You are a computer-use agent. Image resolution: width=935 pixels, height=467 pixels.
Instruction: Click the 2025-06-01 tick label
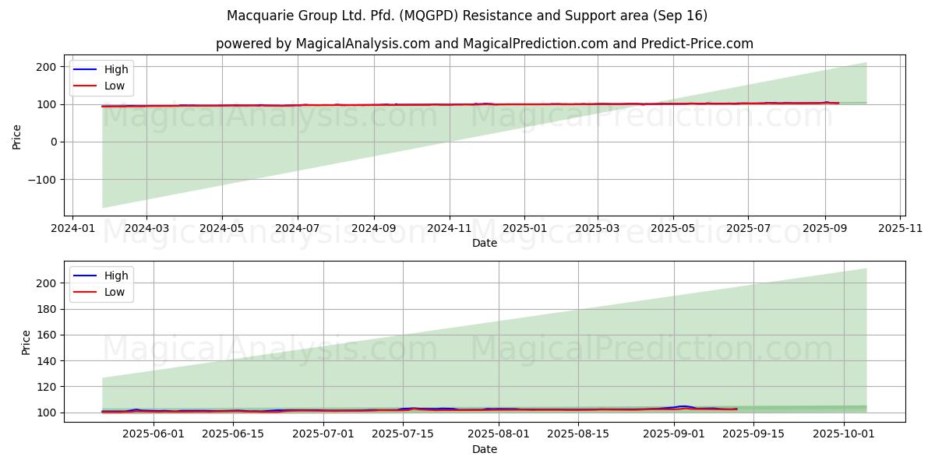point(152,434)
